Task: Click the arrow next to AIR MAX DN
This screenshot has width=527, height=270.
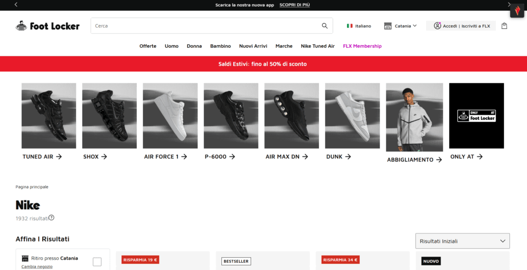Action: point(305,156)
